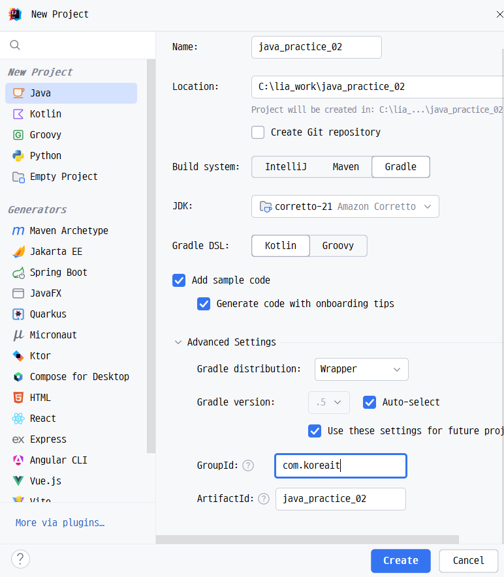Click the sidebar search field
The width and height of the screenshot is (504, 577).
point(78,45)
